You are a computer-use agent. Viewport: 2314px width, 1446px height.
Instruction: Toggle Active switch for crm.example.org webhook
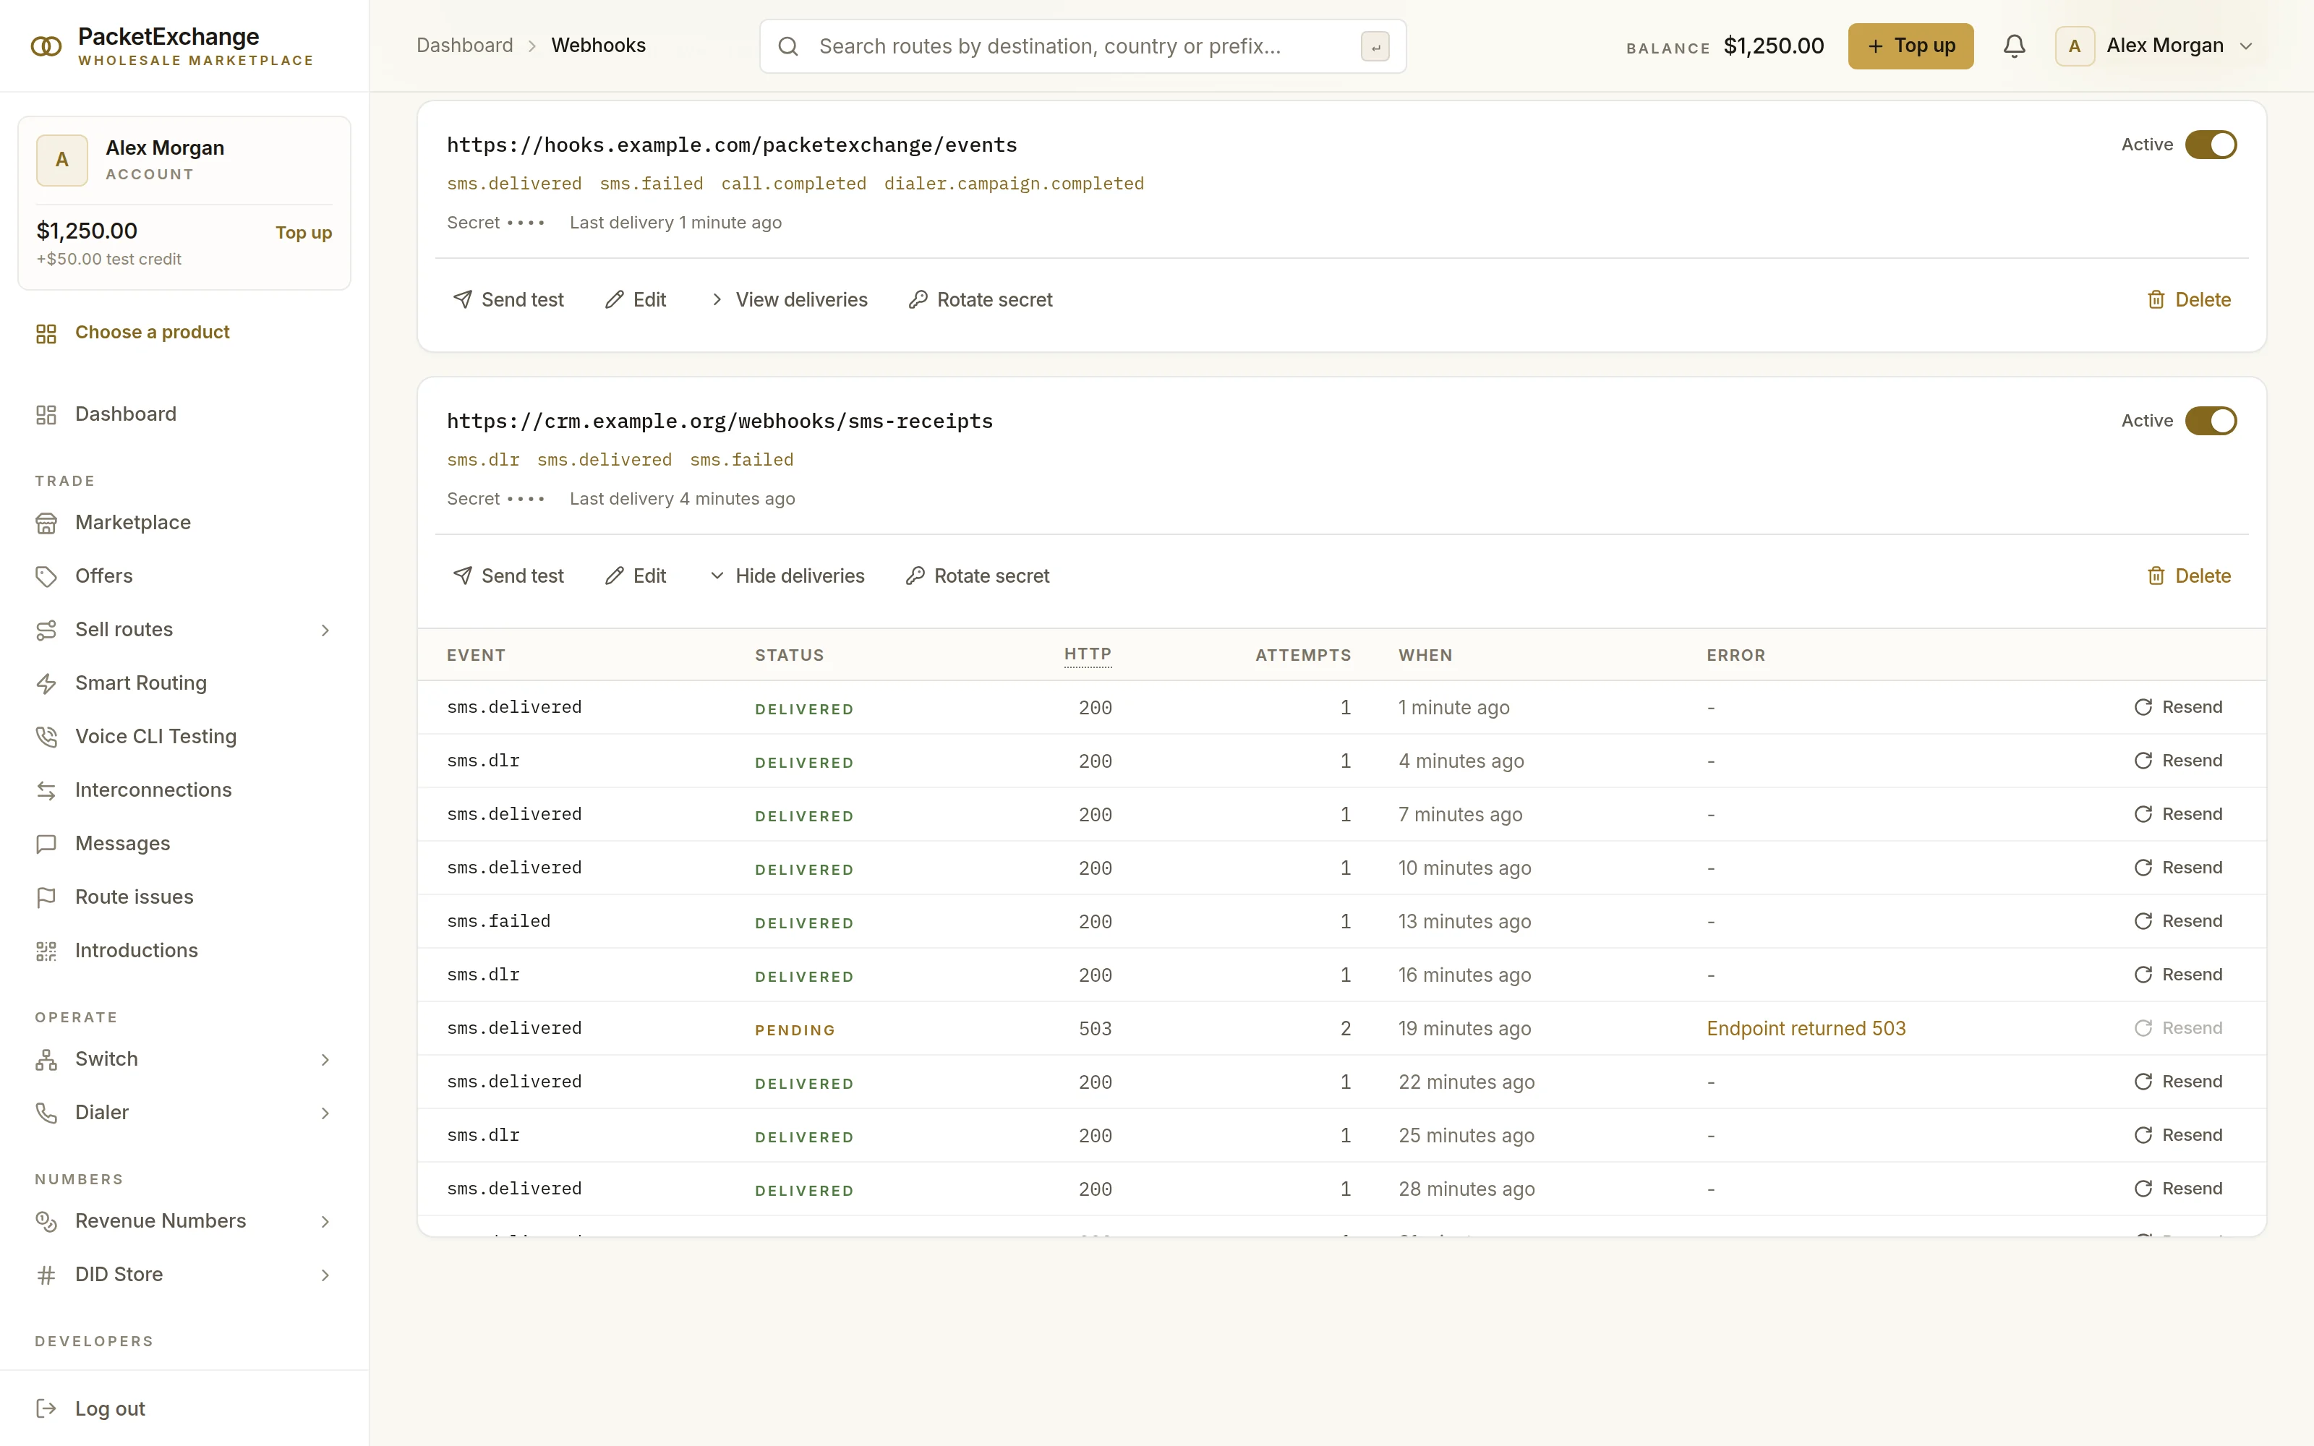[2211, 421]
